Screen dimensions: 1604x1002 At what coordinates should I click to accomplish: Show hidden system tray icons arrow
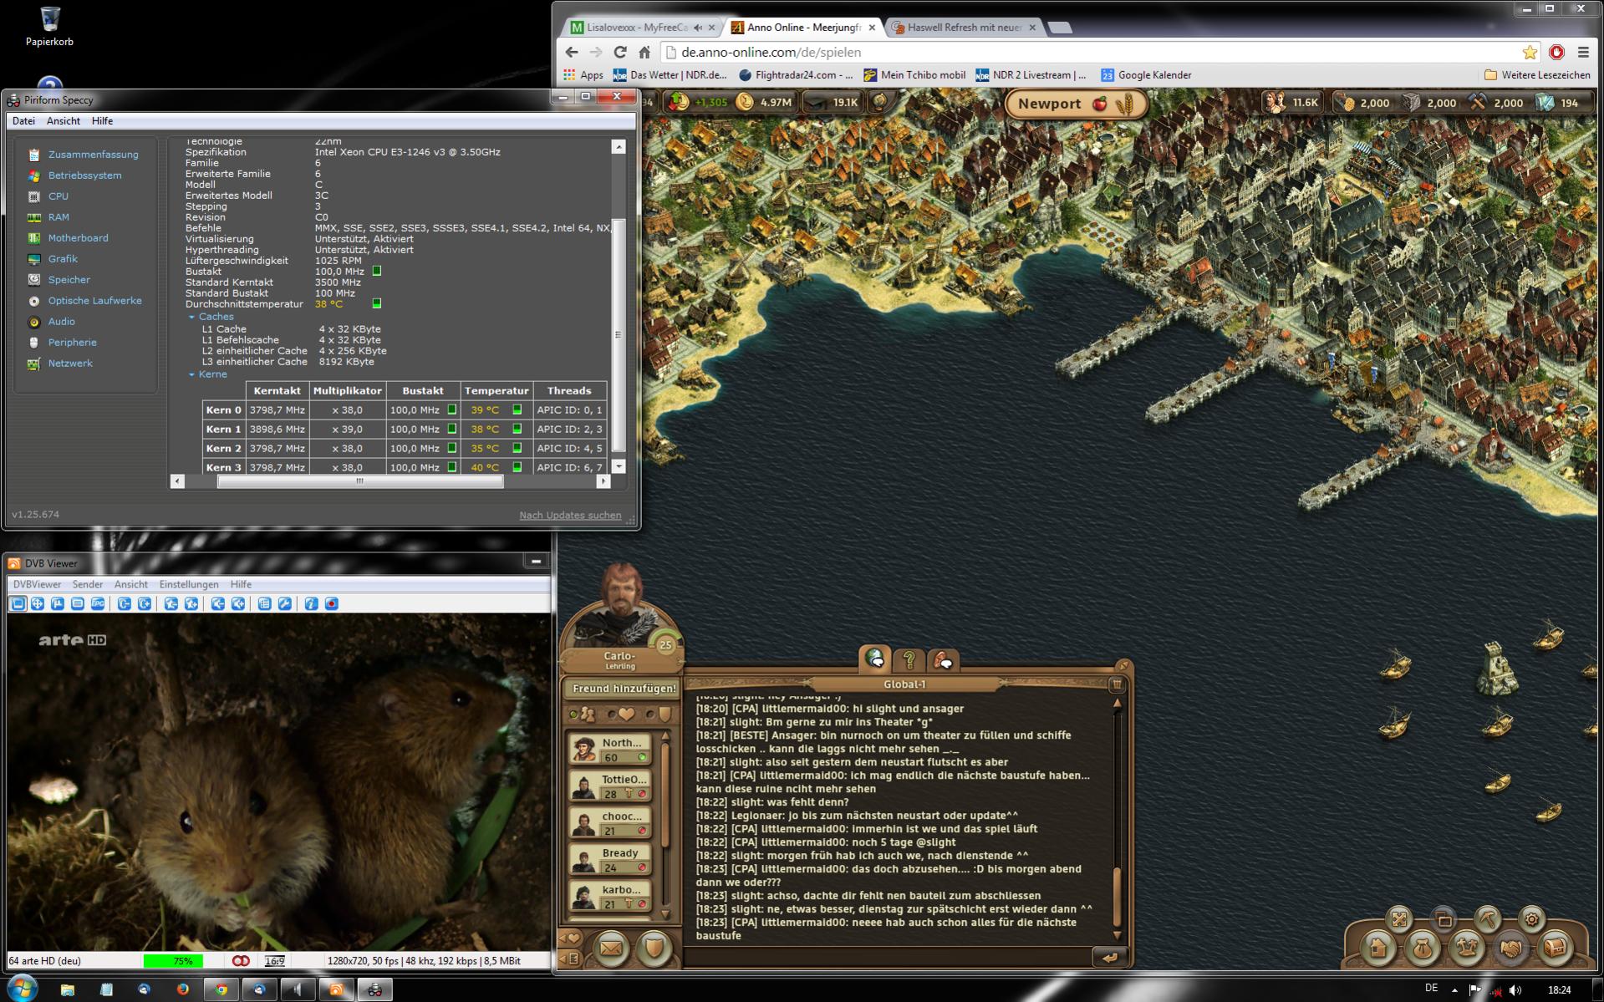pos(1454,990)
